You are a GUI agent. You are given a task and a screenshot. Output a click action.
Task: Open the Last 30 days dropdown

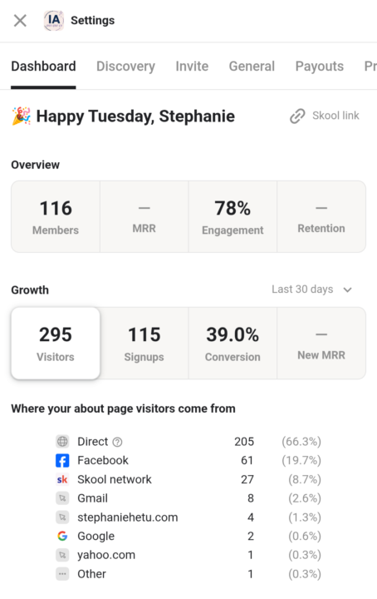pos(311,290)
